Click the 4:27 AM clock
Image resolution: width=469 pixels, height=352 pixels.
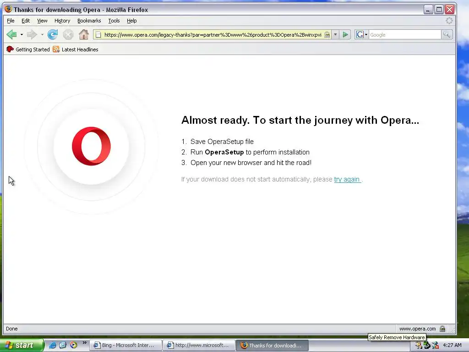(452, 346)
